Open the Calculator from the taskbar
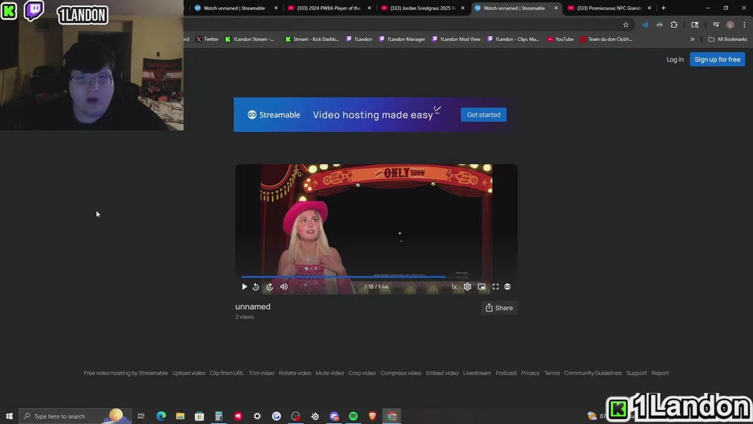Screen dimensions: 753x424 (218, 416)
